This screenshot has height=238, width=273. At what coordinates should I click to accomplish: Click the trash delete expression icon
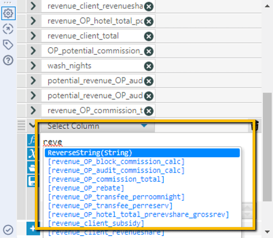pos(255,126)
